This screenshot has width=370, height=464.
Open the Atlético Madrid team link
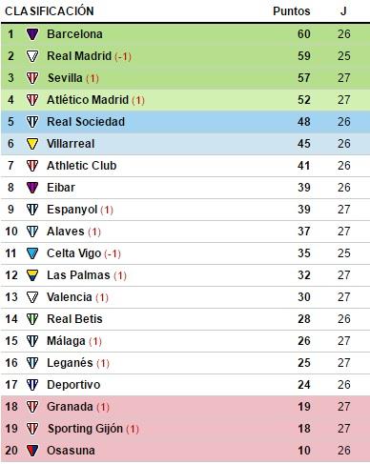[88, 100]
